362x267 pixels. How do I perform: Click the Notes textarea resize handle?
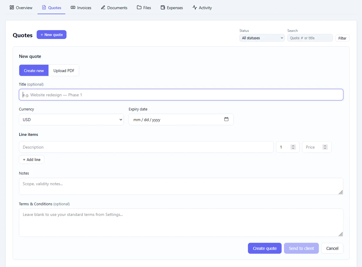point(341,192)
